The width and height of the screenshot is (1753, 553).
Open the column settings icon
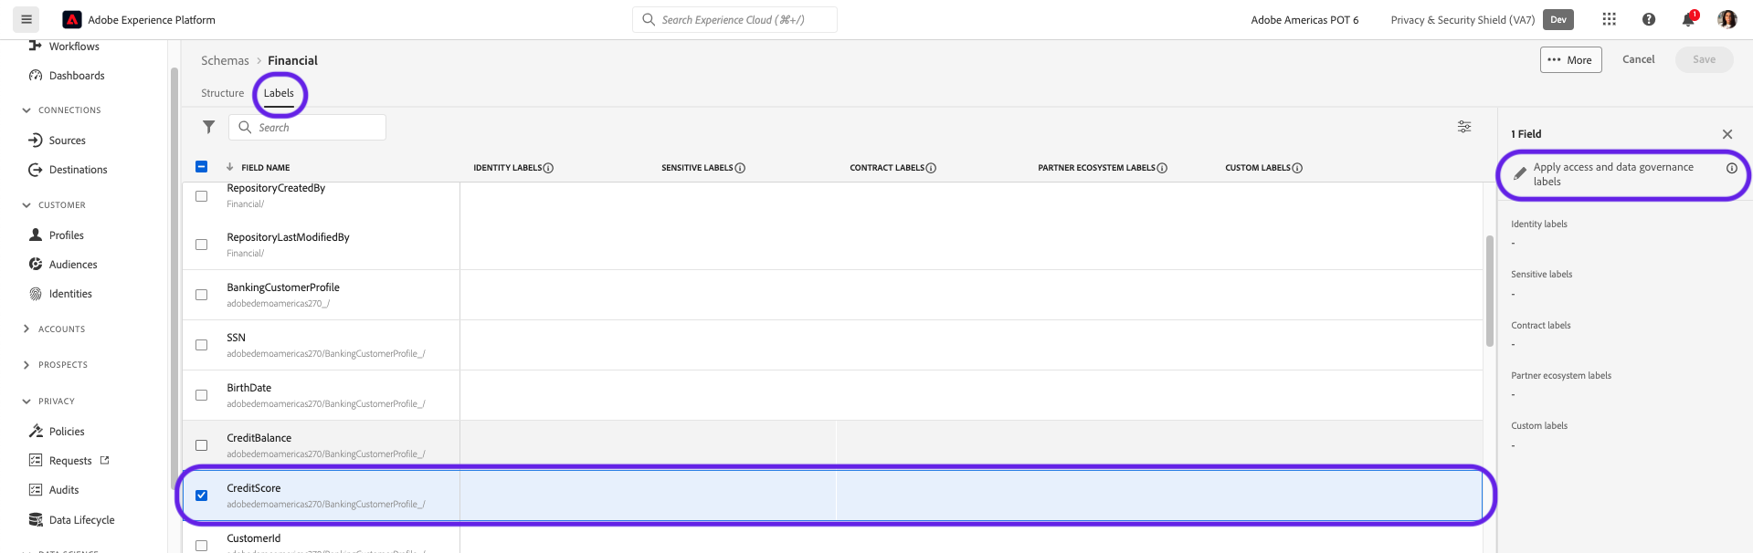tap(1464, 127)
